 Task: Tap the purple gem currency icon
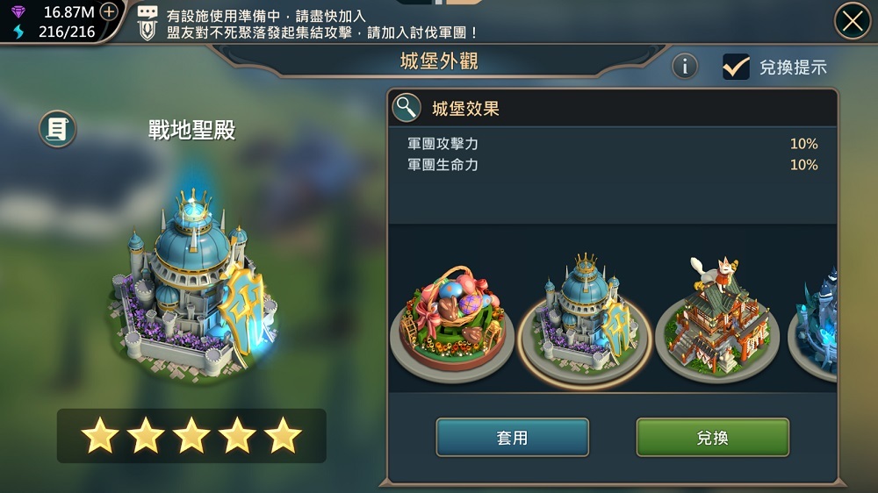[18, 11]
